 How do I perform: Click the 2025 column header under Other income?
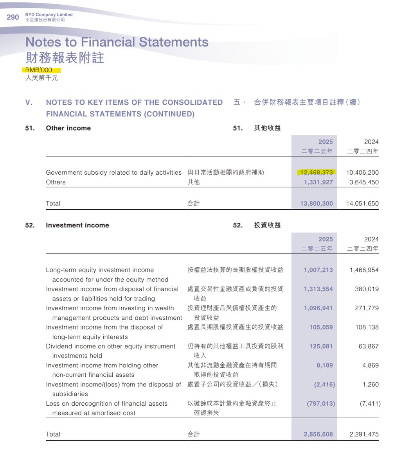(325, 142)
